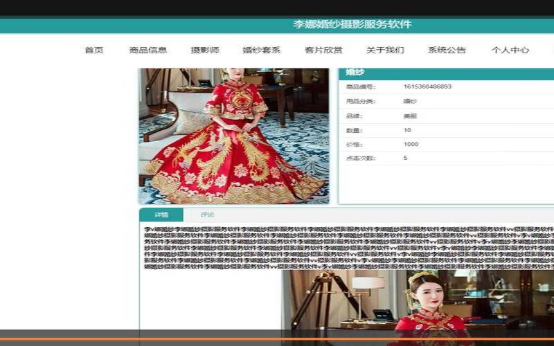Click the 李娜婚纱摄影服务软件 site title
The width and height of the screenshot is (554, 346).
pos(352,24)
